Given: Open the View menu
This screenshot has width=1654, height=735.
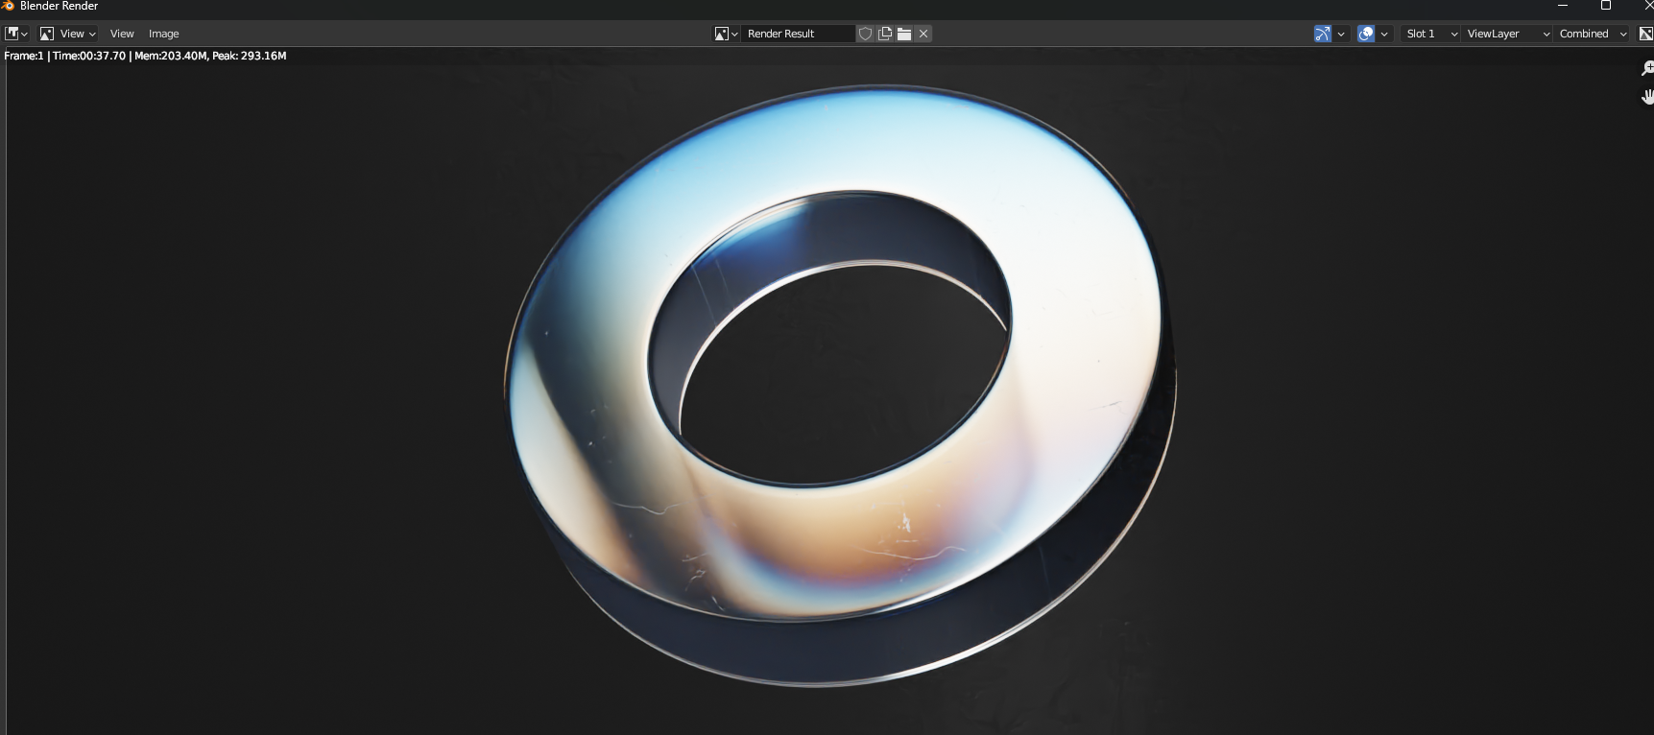Looking at the screenshot, I should tap(122, 34).
